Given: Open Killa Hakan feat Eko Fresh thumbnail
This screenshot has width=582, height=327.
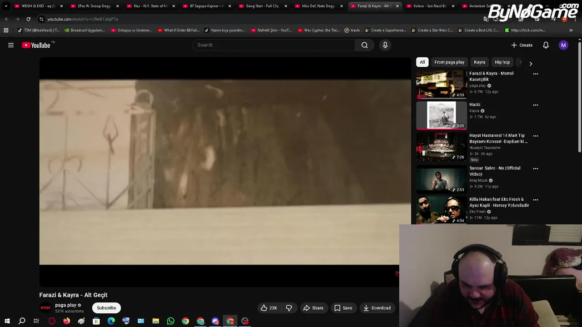Looking at the screenshot, I should (442, 210).
